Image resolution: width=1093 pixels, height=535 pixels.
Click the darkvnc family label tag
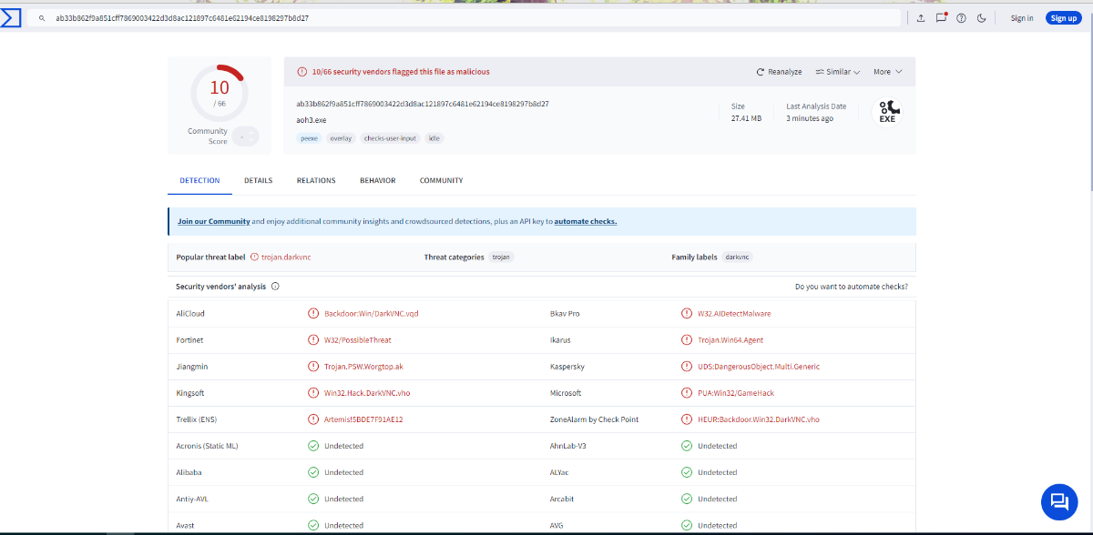738,257
